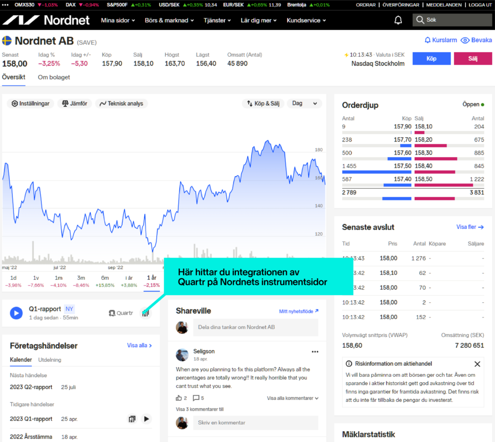Toggle Bevaka watch on Nordnet AB
The width and height of the screenshot is (495, 442).
476,40
